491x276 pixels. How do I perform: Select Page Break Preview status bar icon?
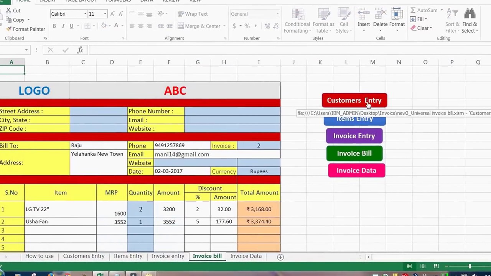436,266
